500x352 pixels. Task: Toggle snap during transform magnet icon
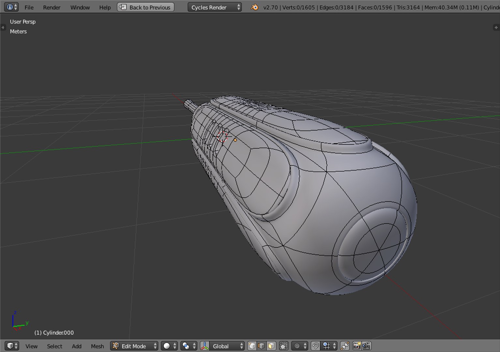(x=315, y=346)
